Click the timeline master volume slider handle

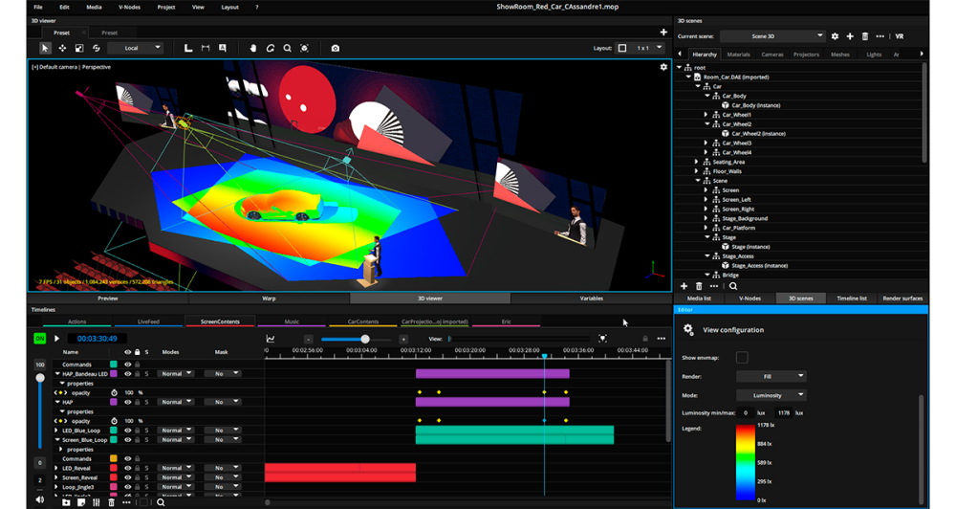(x=40, y=378)
